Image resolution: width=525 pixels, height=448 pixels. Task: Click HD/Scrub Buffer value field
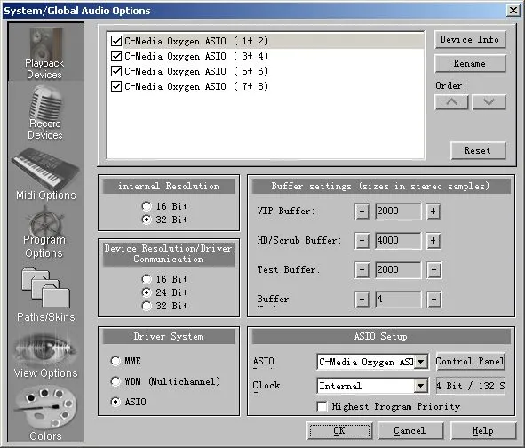(398, 241)
